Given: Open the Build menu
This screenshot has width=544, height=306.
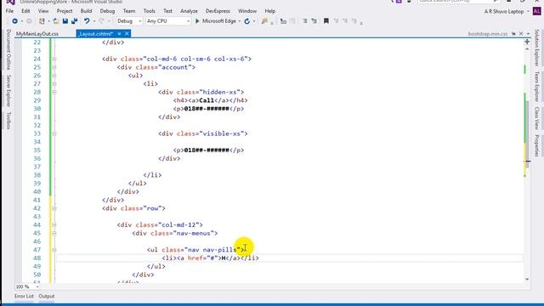Looking at the screenshot, I should [86, 11].
